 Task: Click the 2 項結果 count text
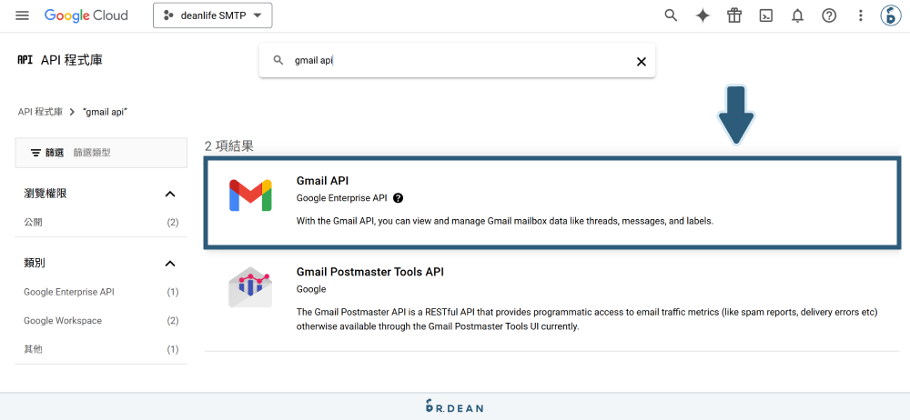229,146
